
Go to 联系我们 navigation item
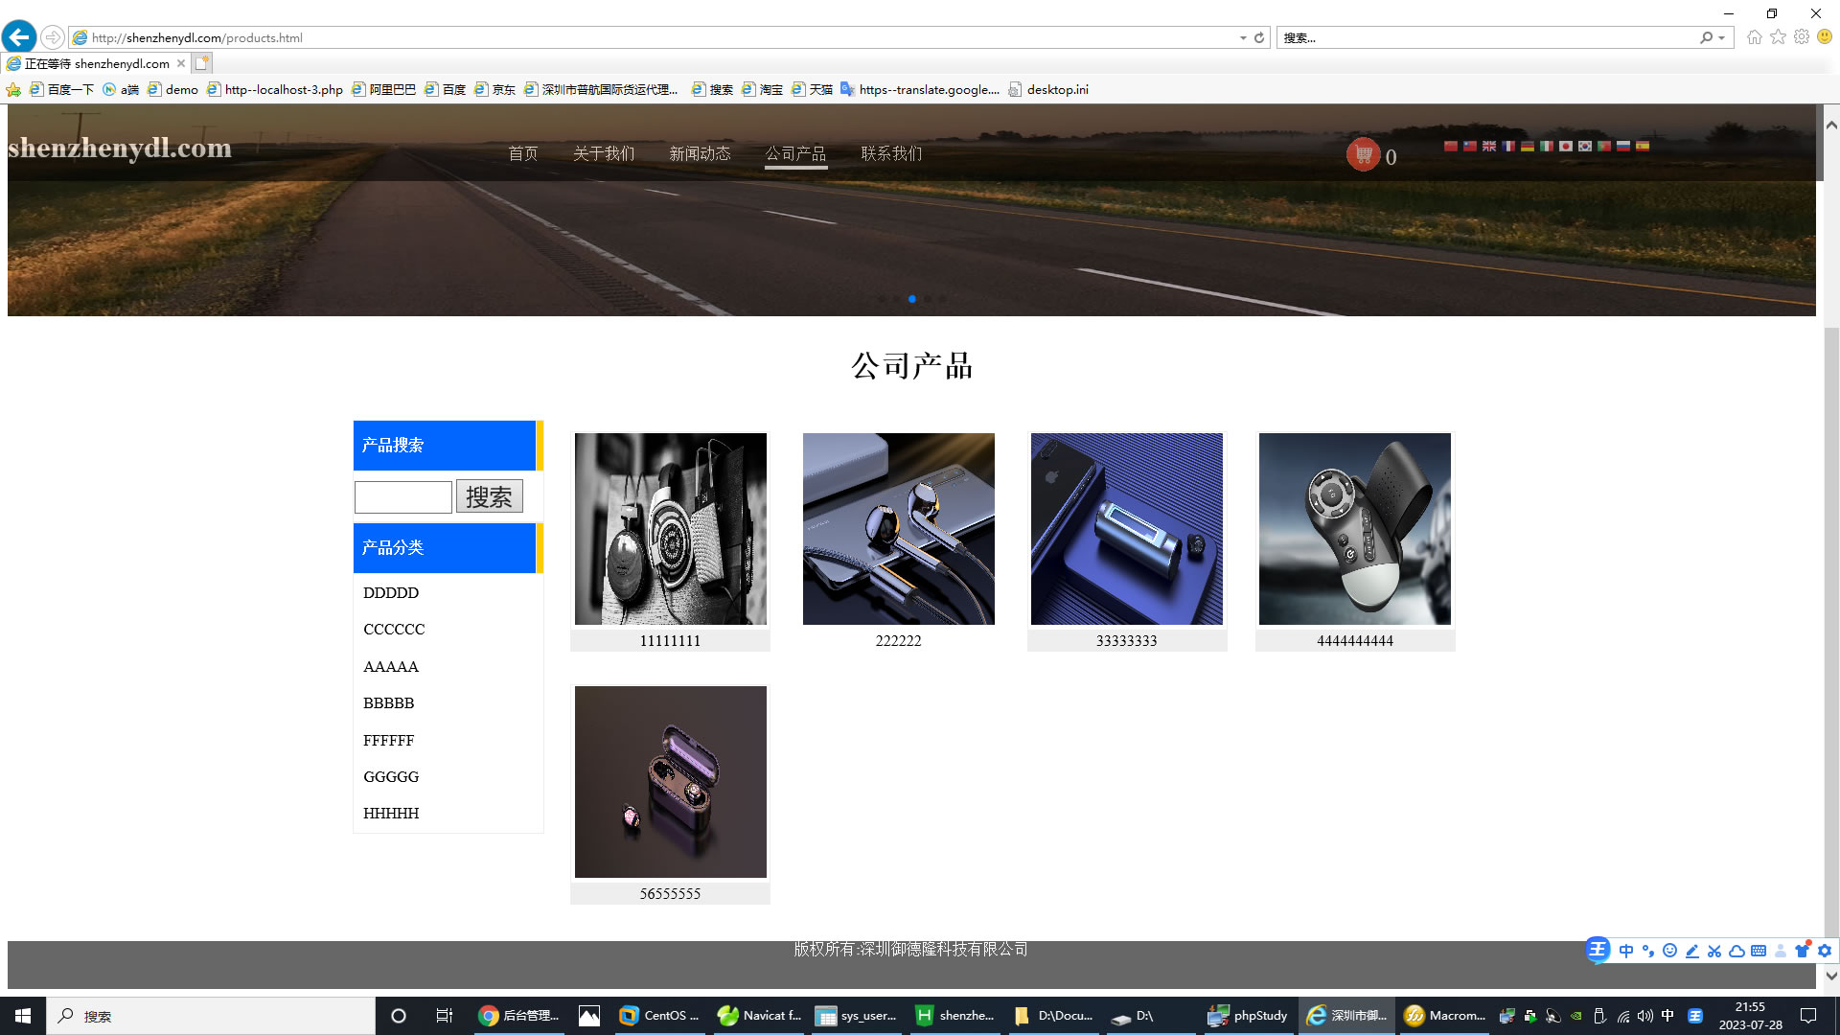[x=891, y=153]
